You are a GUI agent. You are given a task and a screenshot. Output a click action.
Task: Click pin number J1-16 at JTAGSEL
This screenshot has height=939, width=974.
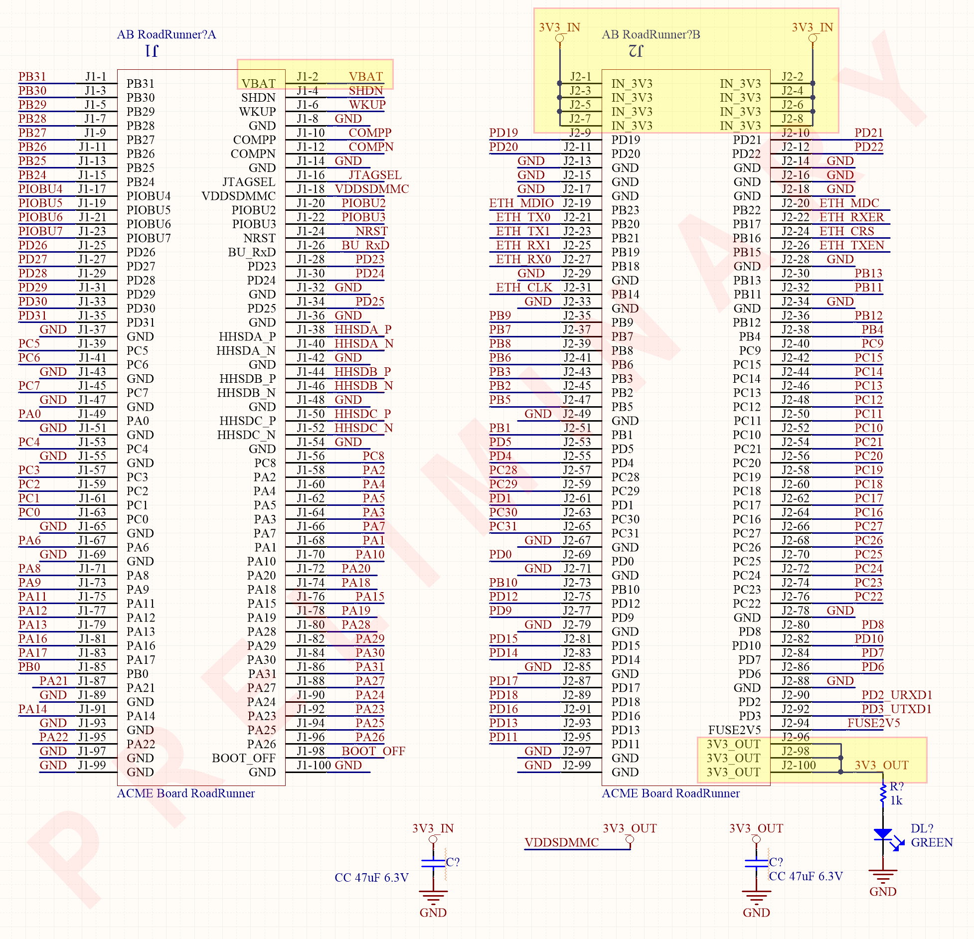(311, 175)
